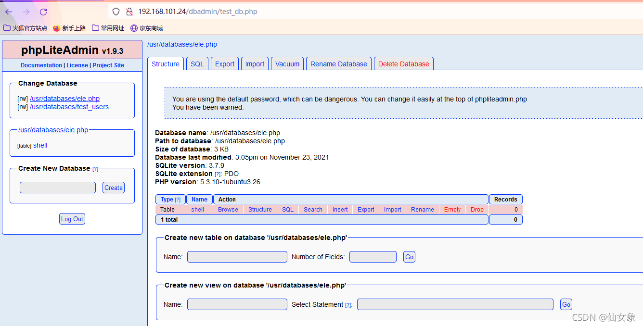Focus the new table Name field
This screenshot has height=326, width=643.
click(237, 257)
